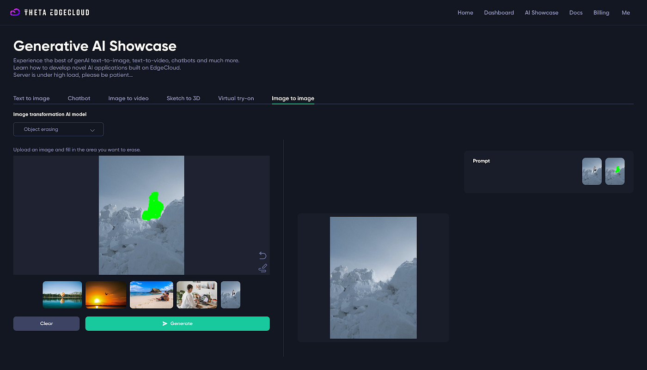
Task: Pick the beach sample thumbnail
Action: click(x=152, y=295)
